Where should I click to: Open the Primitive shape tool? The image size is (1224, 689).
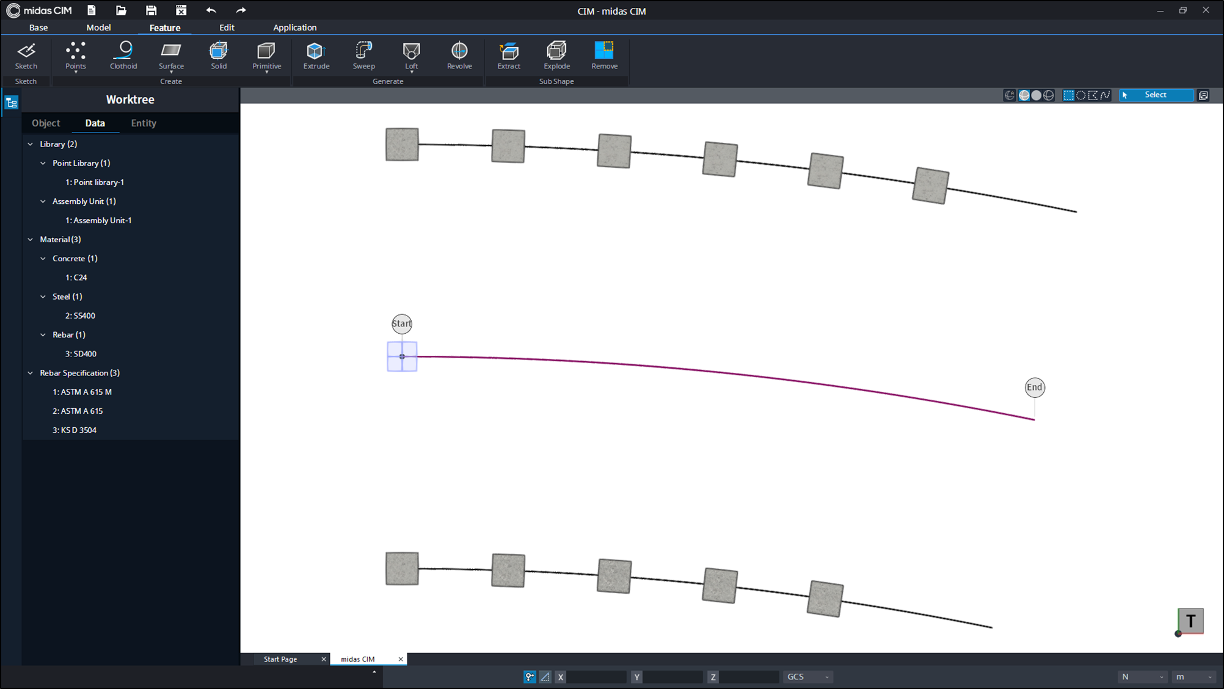click(267, 56)
